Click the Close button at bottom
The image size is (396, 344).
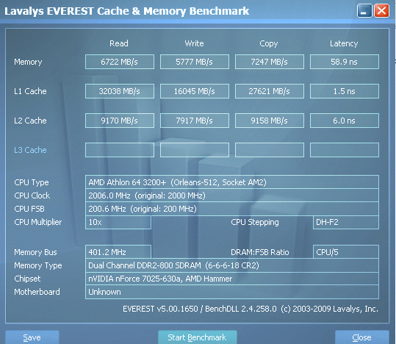(362, 337)
